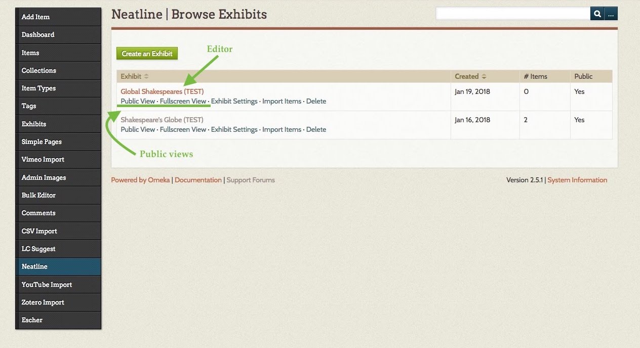Viewport: 640px width, 348px height.
Task: Open Vimeo Import sidebar entry
Action: 58,160
